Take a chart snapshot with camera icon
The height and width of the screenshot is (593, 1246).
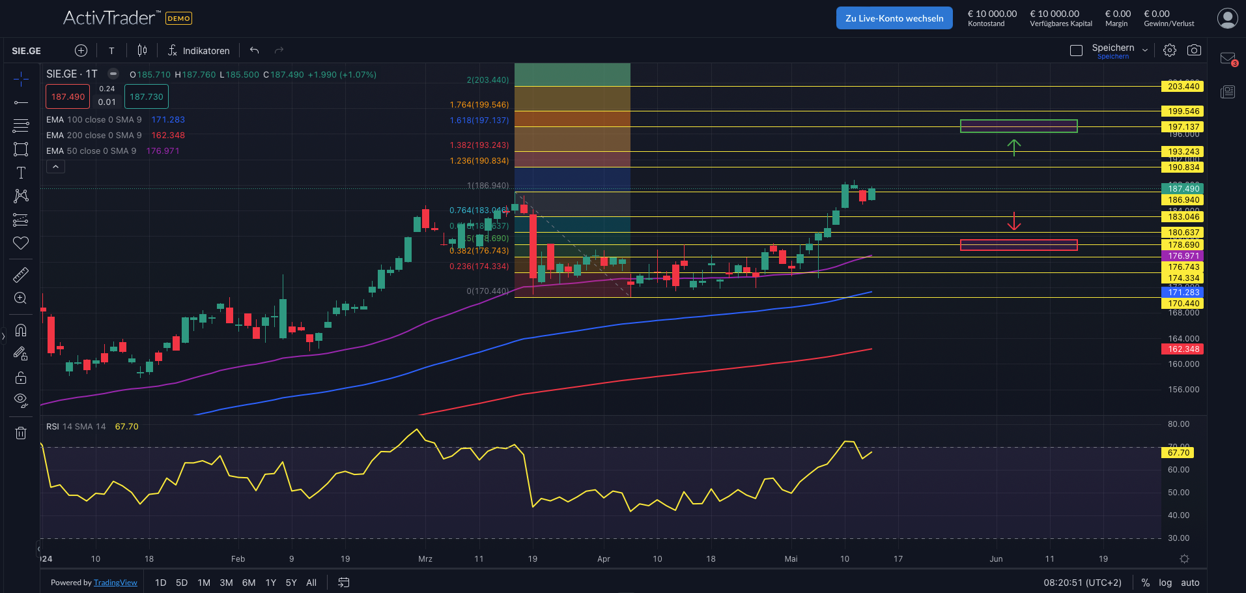(x=1194, y=50)
